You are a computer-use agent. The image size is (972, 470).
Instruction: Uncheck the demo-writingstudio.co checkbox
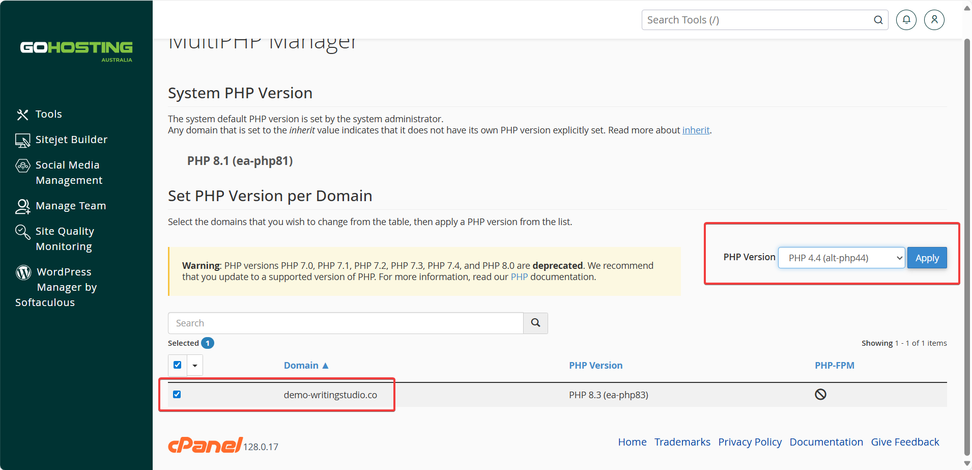[x=177, y=394]
